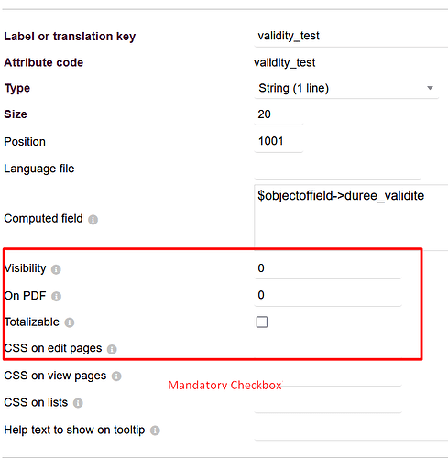
Task: Click the Totalizable info icon
Action: coord(70,322)
